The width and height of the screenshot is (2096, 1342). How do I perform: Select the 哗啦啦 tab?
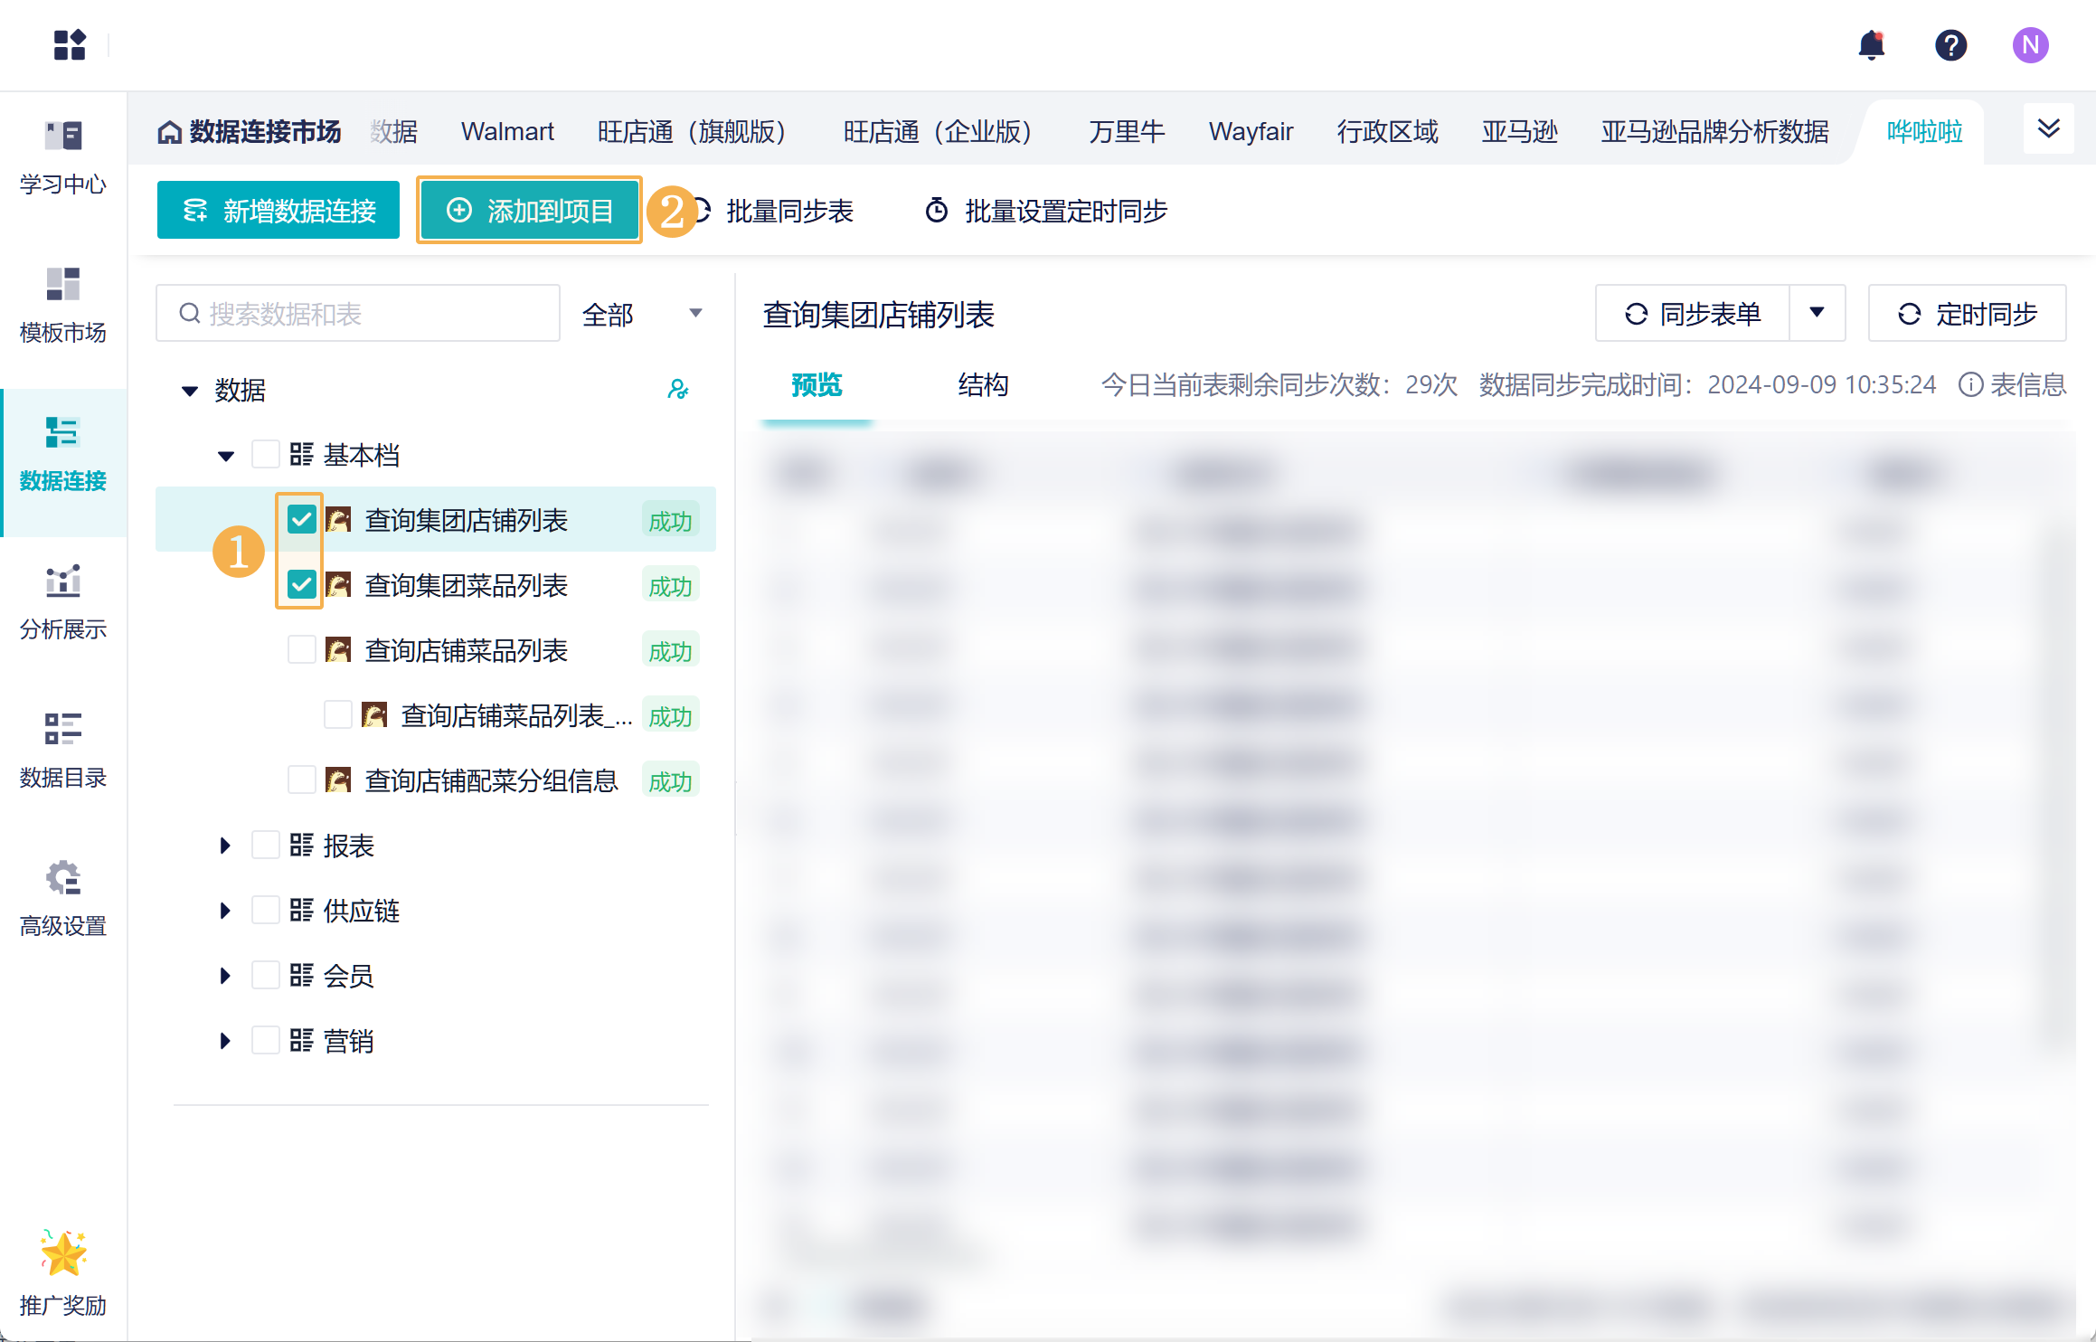1924,132
